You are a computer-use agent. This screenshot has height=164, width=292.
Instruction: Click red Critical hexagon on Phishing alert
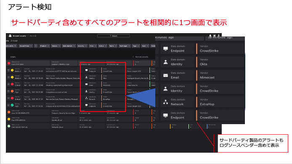tap(12, 84)
